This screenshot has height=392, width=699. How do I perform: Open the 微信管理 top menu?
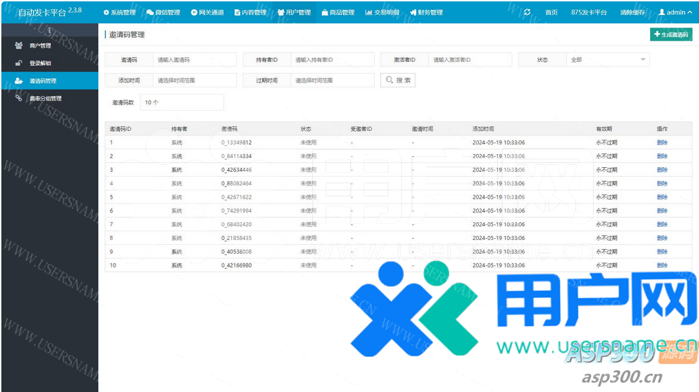(163, 12)
